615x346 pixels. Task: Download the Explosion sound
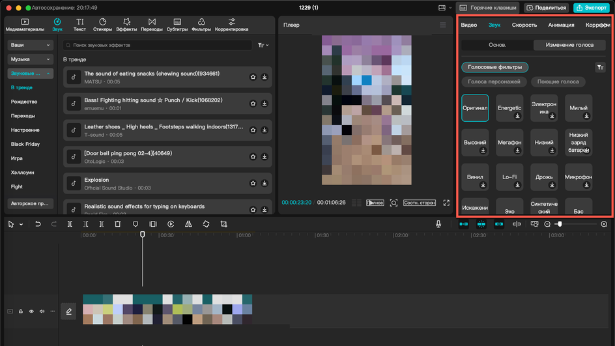tap(265, 183)
